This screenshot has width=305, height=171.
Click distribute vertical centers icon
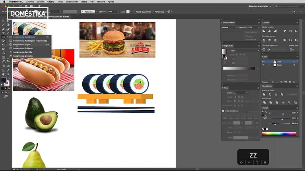pyautogui.click(x=269, y=40)
